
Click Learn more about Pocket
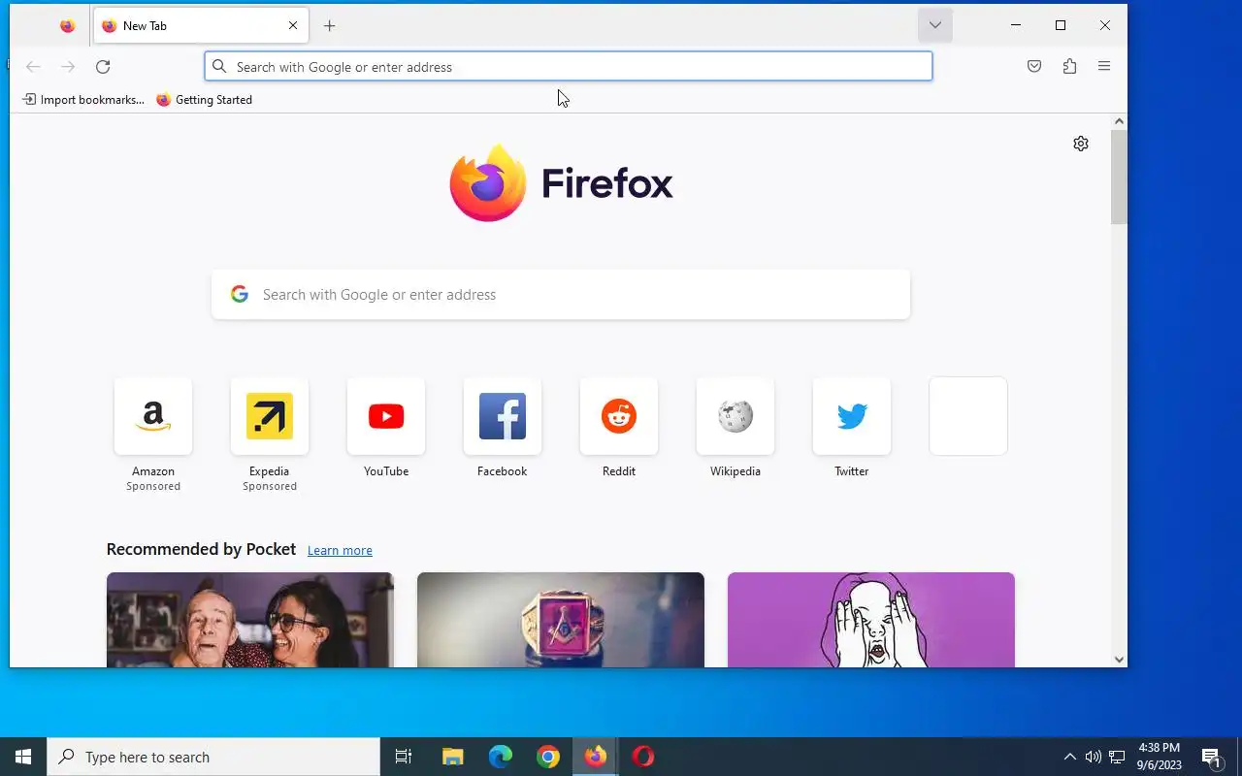(x=340, y=551)
